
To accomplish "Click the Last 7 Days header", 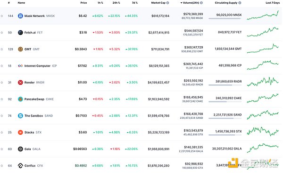I will [x=273, y=3].
